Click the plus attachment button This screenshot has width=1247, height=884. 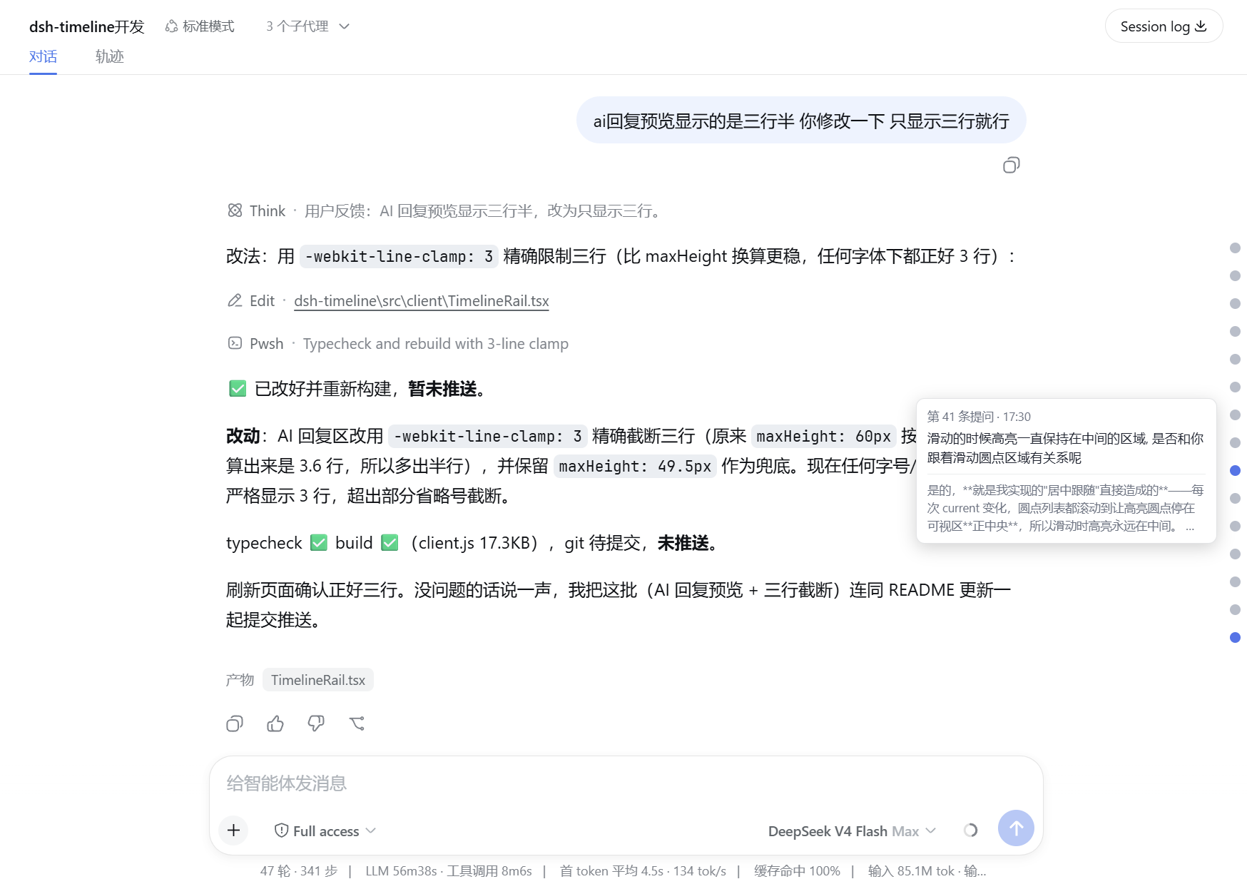pyautogui.click(x=233, y=830)
